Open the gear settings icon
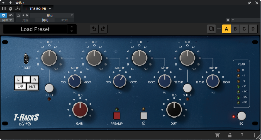The image size is (261, 140). (228, 20)
